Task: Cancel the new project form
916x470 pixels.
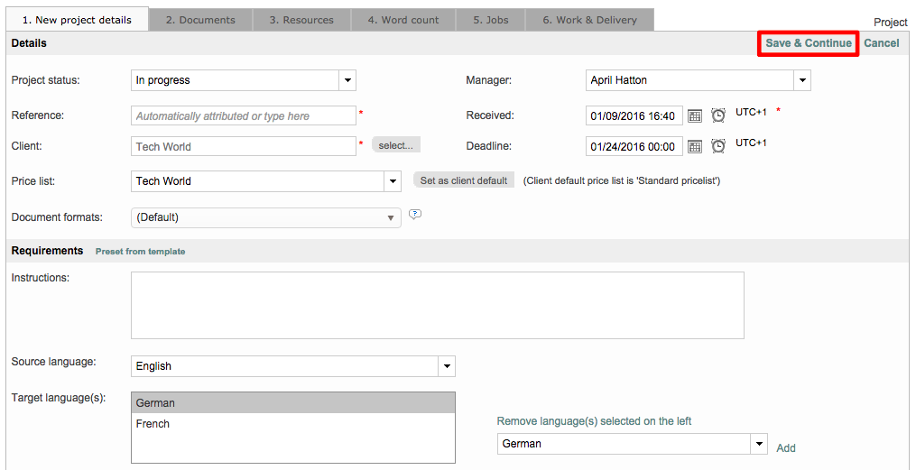Action: (881, 43)
